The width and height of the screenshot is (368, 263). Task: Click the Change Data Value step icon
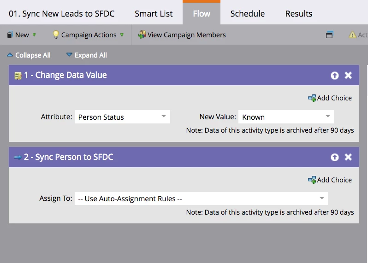point(18,76)
